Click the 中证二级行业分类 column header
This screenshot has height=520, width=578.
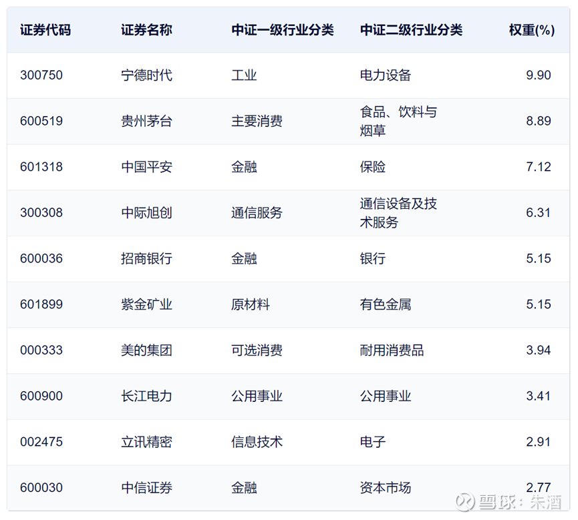(411, 30)
